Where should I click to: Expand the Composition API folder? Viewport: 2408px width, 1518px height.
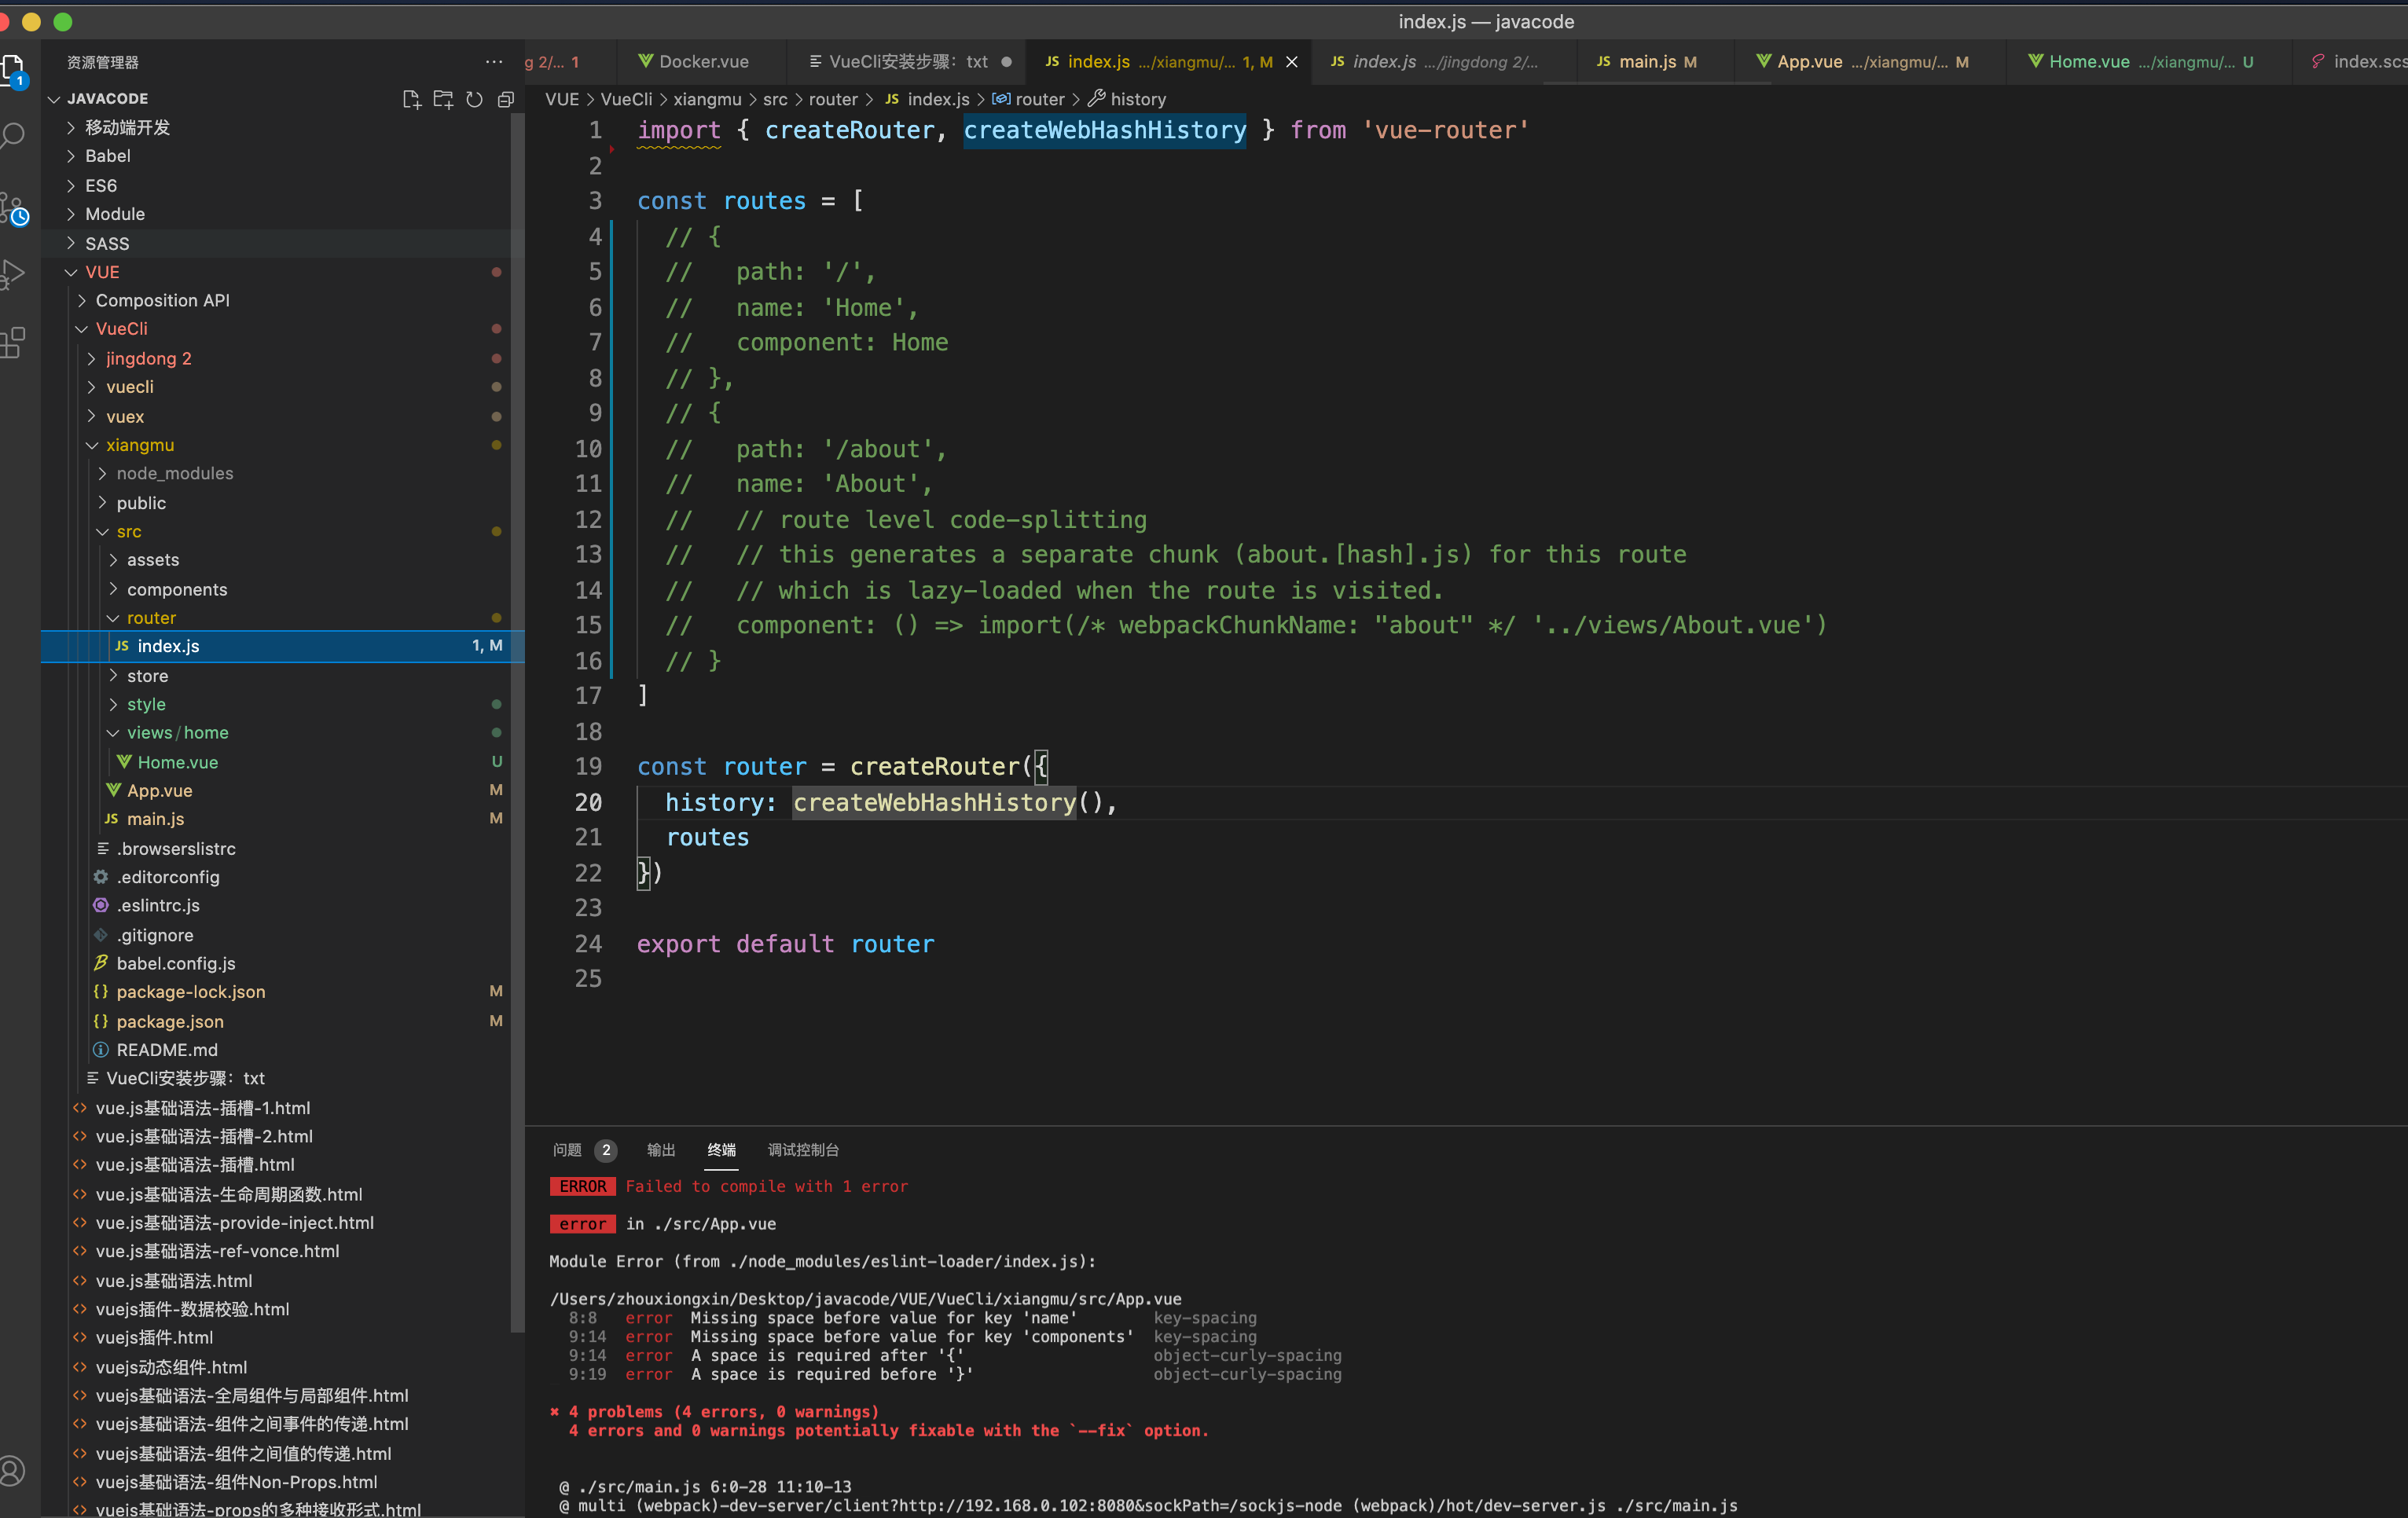click(x=82, y=300)
